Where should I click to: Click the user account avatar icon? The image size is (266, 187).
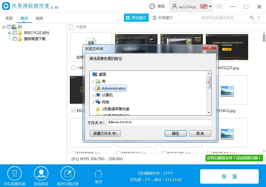[x=174, y=6]
